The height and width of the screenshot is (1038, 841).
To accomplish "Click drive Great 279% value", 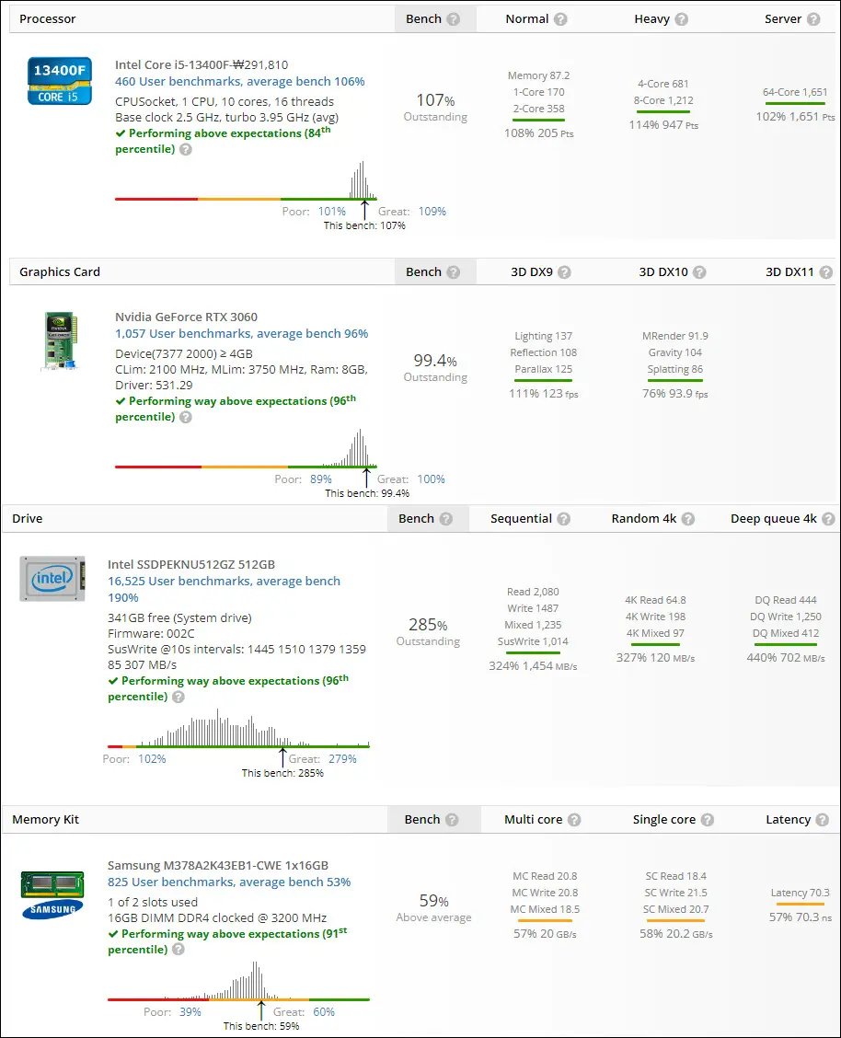I will pos(343,759).
